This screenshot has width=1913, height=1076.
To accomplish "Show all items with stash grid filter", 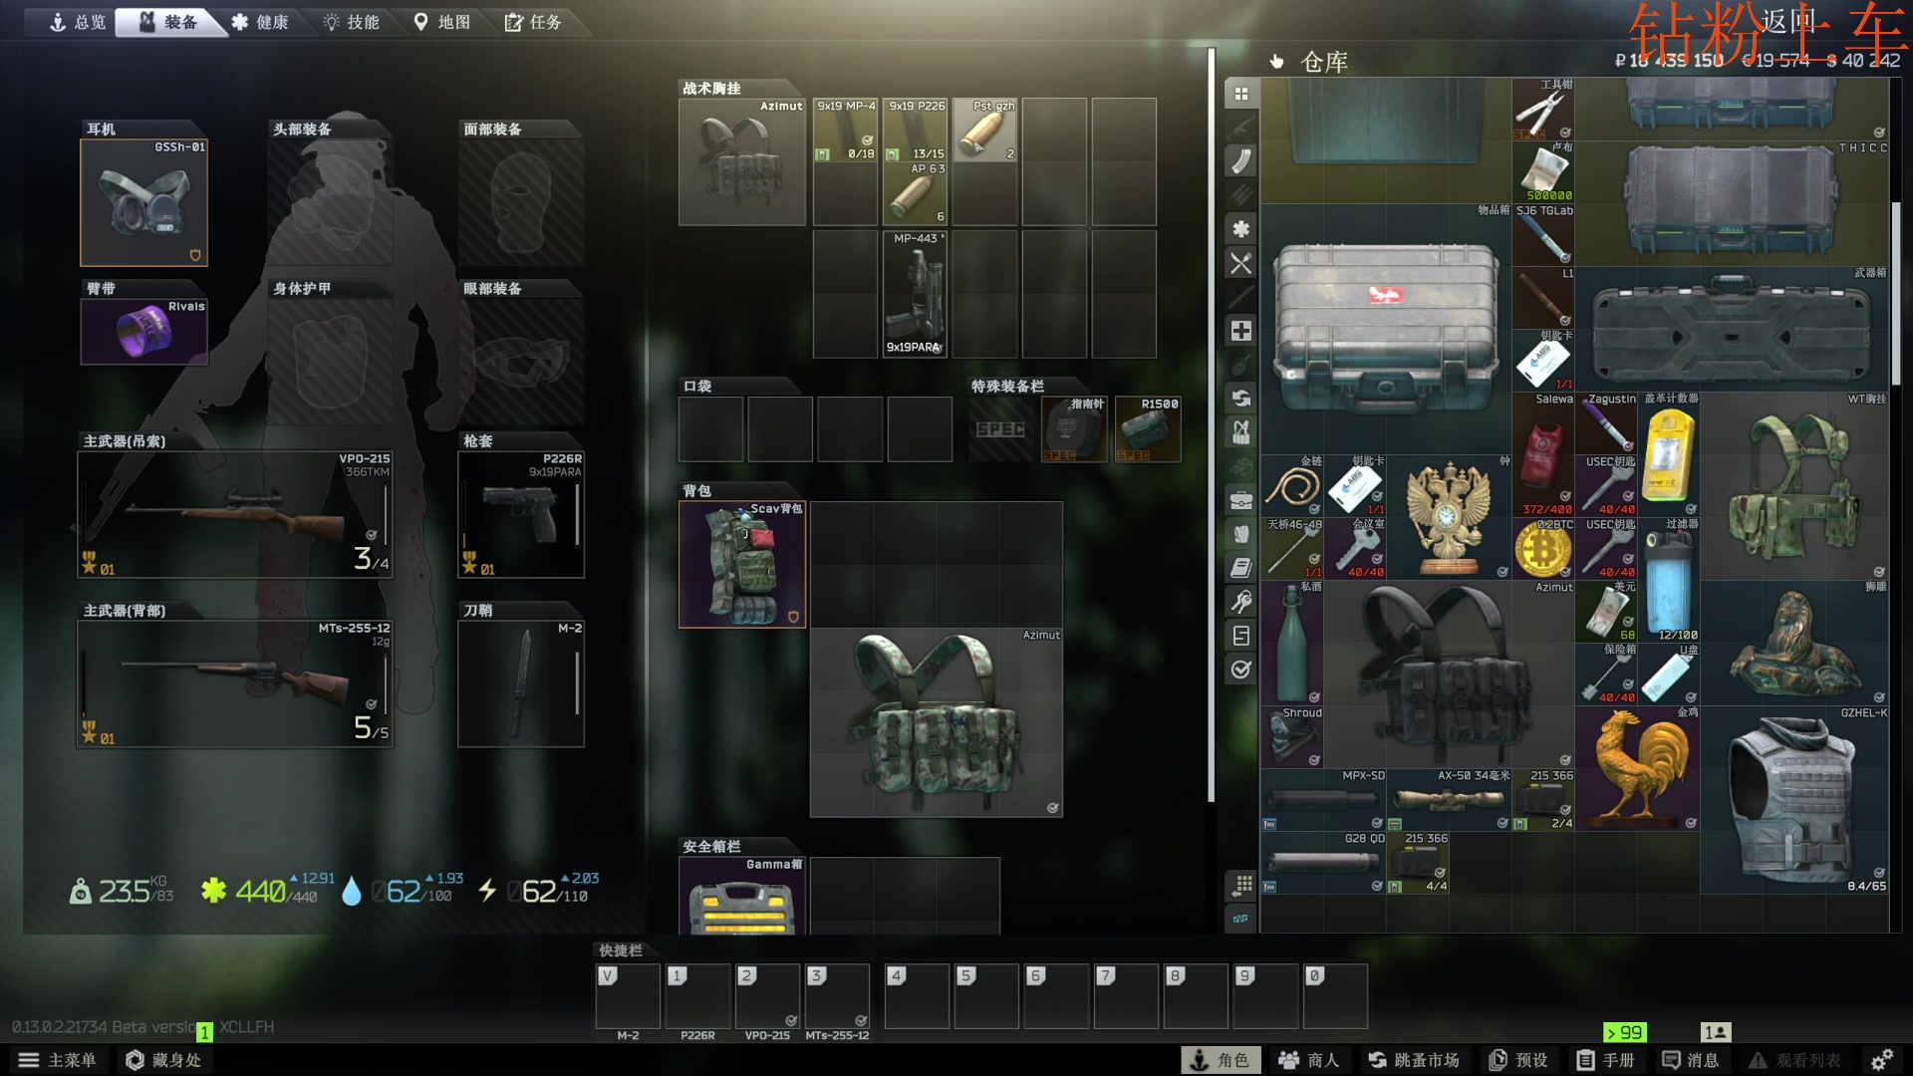I will pos(1241,94).
